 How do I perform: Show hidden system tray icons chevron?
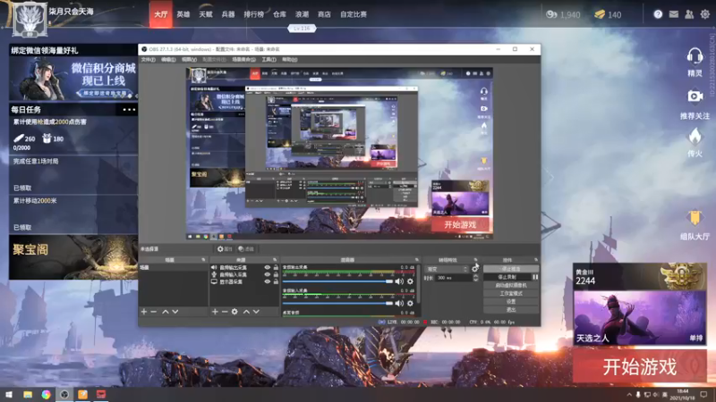(x=629, y=394)
